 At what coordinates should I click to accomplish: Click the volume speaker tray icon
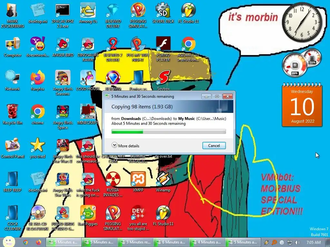pyautogui.click(x=297, y=242)
